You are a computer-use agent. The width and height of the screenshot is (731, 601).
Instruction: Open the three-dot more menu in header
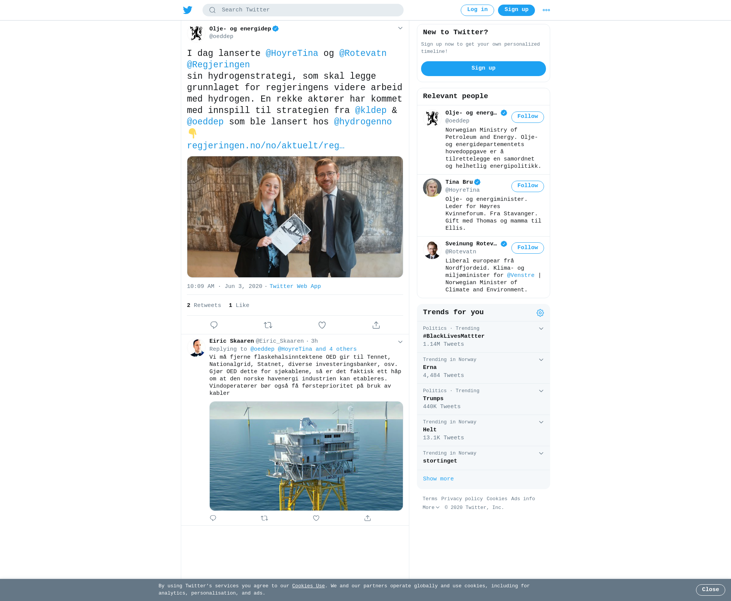click(x=546, y=10)
